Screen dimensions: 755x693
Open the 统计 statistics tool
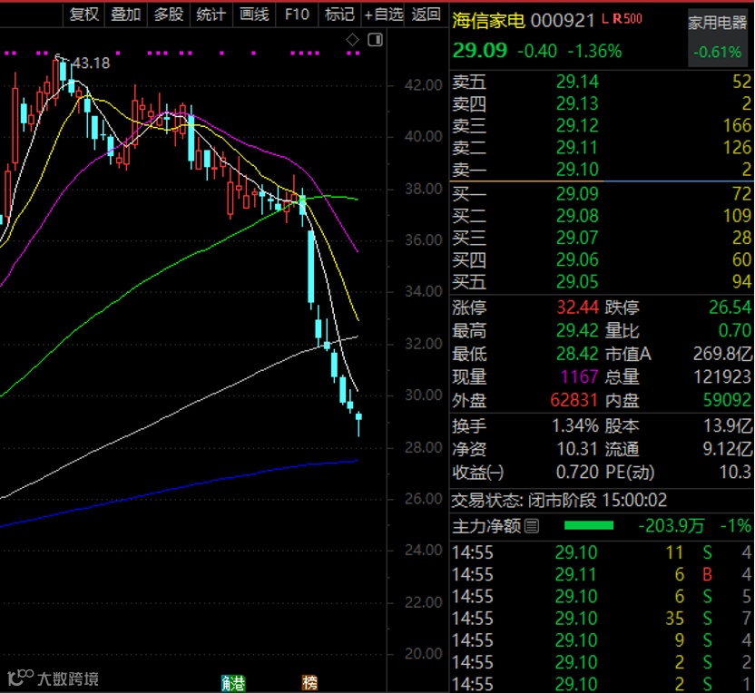[x=211, y=15]
